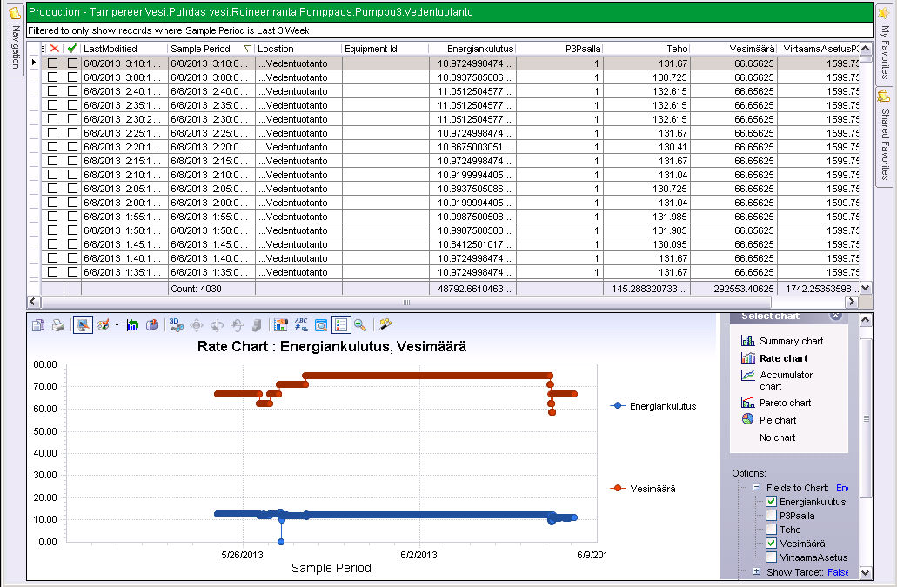The image size is (897, 587).
Task: Uncheck the Vesimäärä field checkbox
Action: [x=771, y=544]
